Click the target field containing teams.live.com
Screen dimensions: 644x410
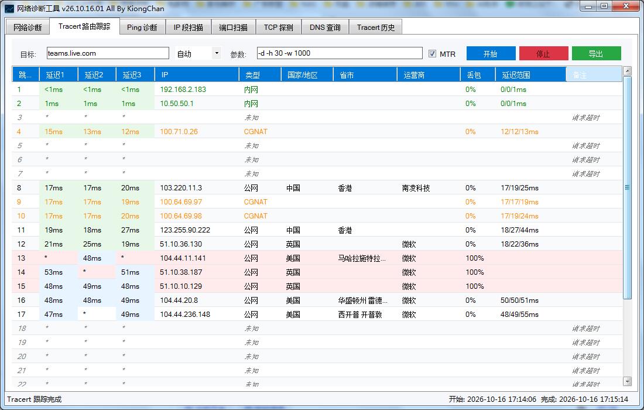[x=108, y=53]
